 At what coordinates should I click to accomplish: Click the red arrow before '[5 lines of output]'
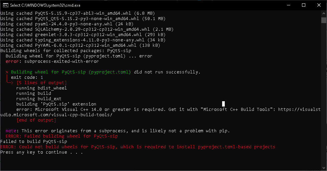point(10,82)
